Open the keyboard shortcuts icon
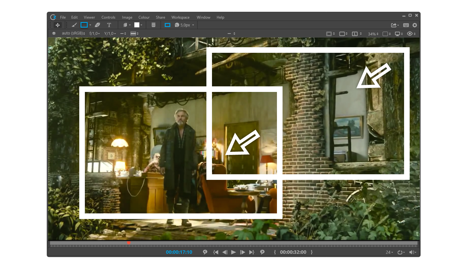Viewport: 465px width, 269px height. tap(406, 25)
